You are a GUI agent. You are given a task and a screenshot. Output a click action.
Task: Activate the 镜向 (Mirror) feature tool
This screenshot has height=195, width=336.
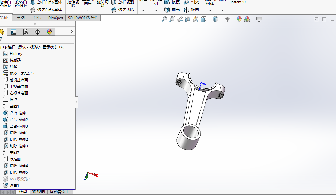coord(191,9)
